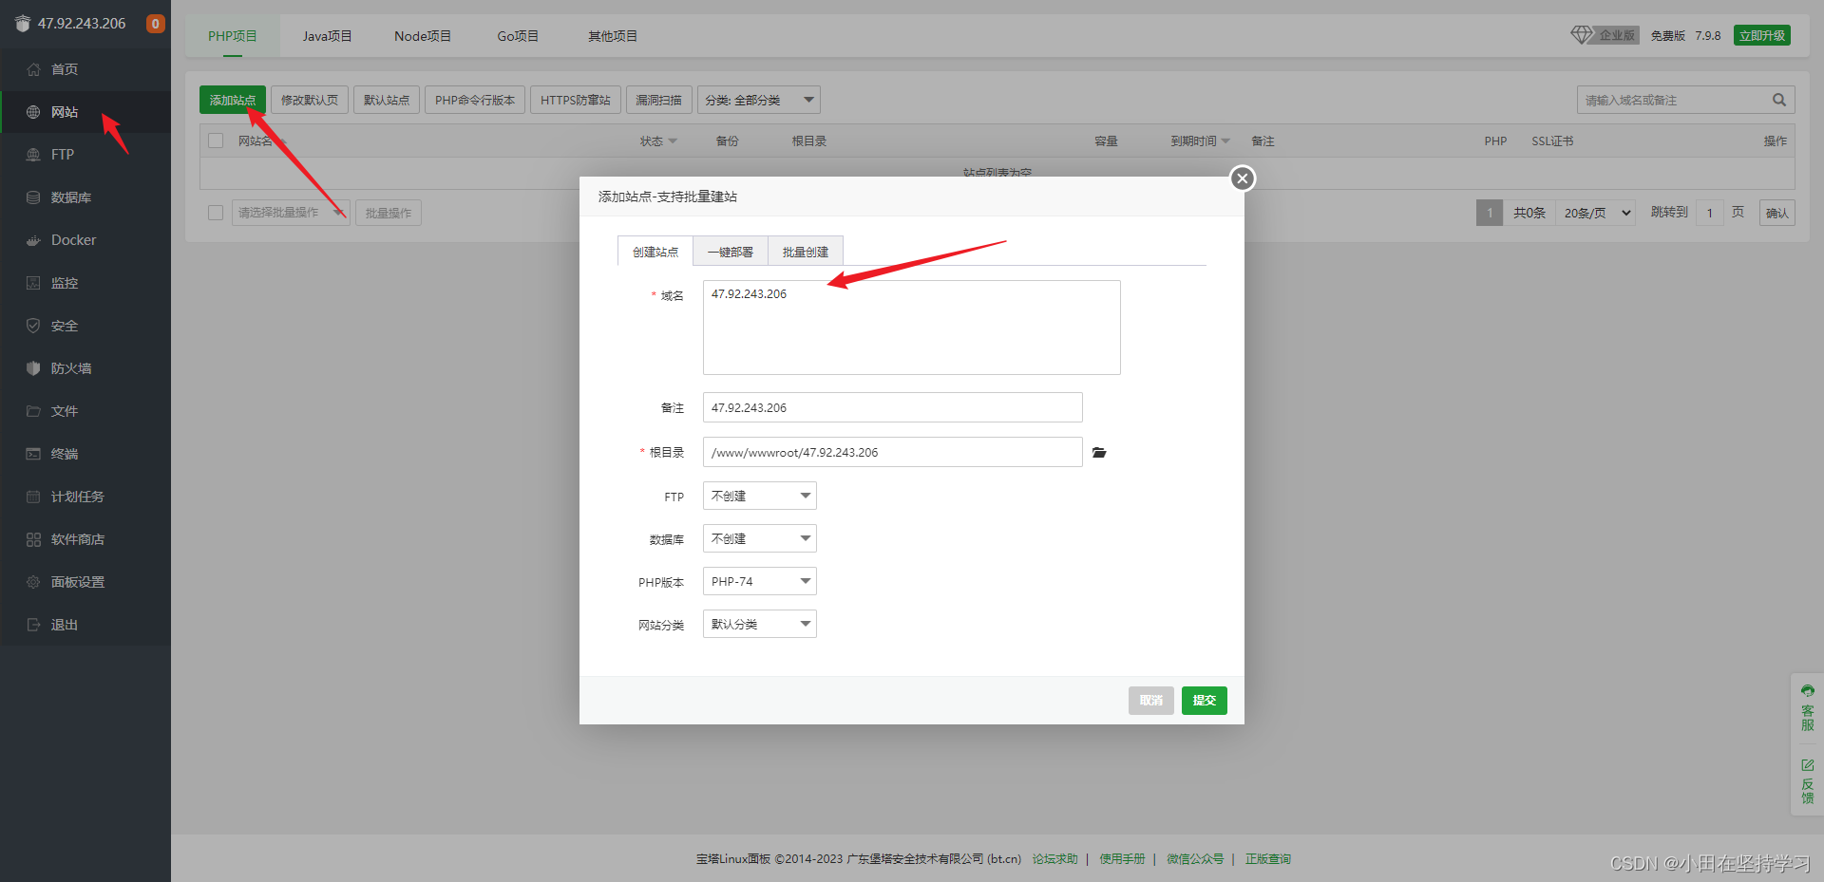Select the 创建站点 dialog tab
This screenshot has width=1824, height=882.
655,252
